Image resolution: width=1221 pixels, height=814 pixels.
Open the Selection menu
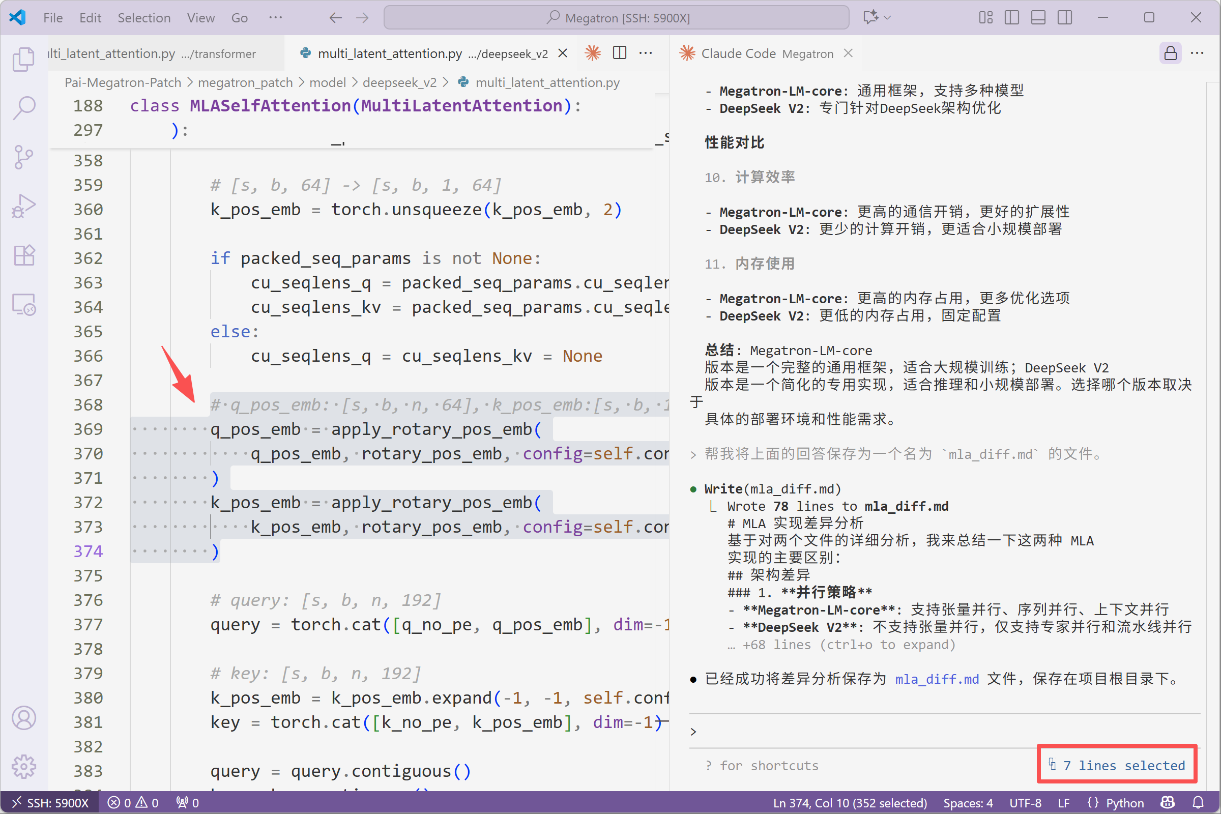tap(144, 18)
